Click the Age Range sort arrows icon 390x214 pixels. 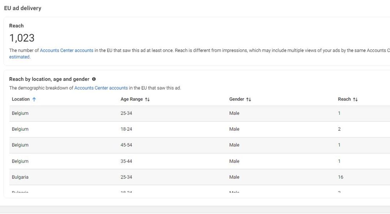point(147,99)
